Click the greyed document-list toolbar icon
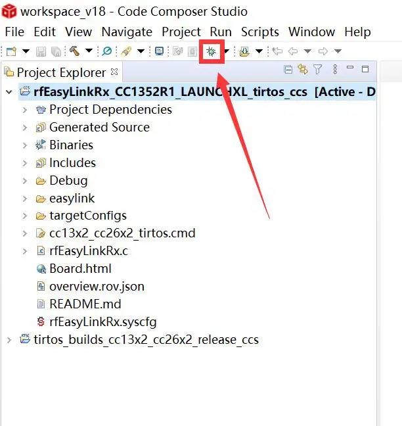Image resolution: width=402 pixels, height=426 pixels. [192, 51]
